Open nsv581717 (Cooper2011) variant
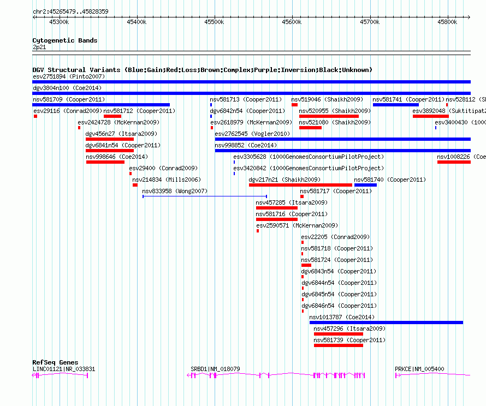Image resolution: width=486 pixels, height=406 pixels. 336,191
